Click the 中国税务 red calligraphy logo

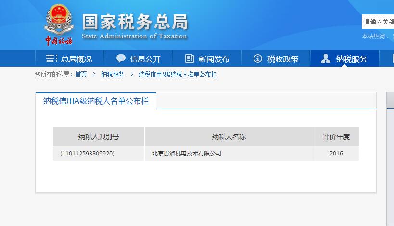click(59, 40)
